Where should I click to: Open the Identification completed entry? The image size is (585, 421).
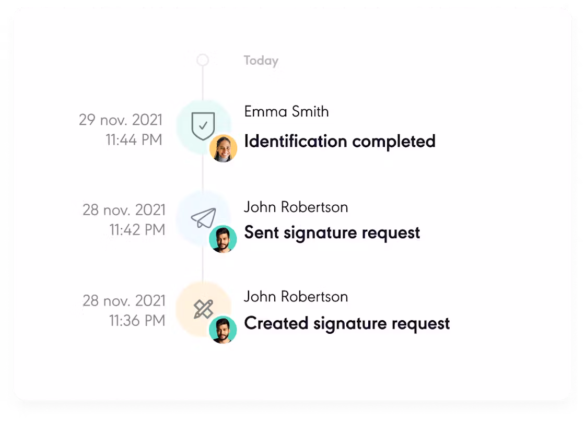(x=340, y=141)
